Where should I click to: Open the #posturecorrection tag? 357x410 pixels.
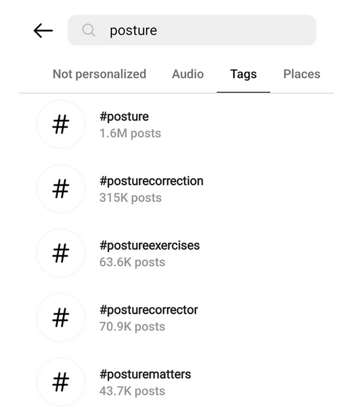[151, 181]
